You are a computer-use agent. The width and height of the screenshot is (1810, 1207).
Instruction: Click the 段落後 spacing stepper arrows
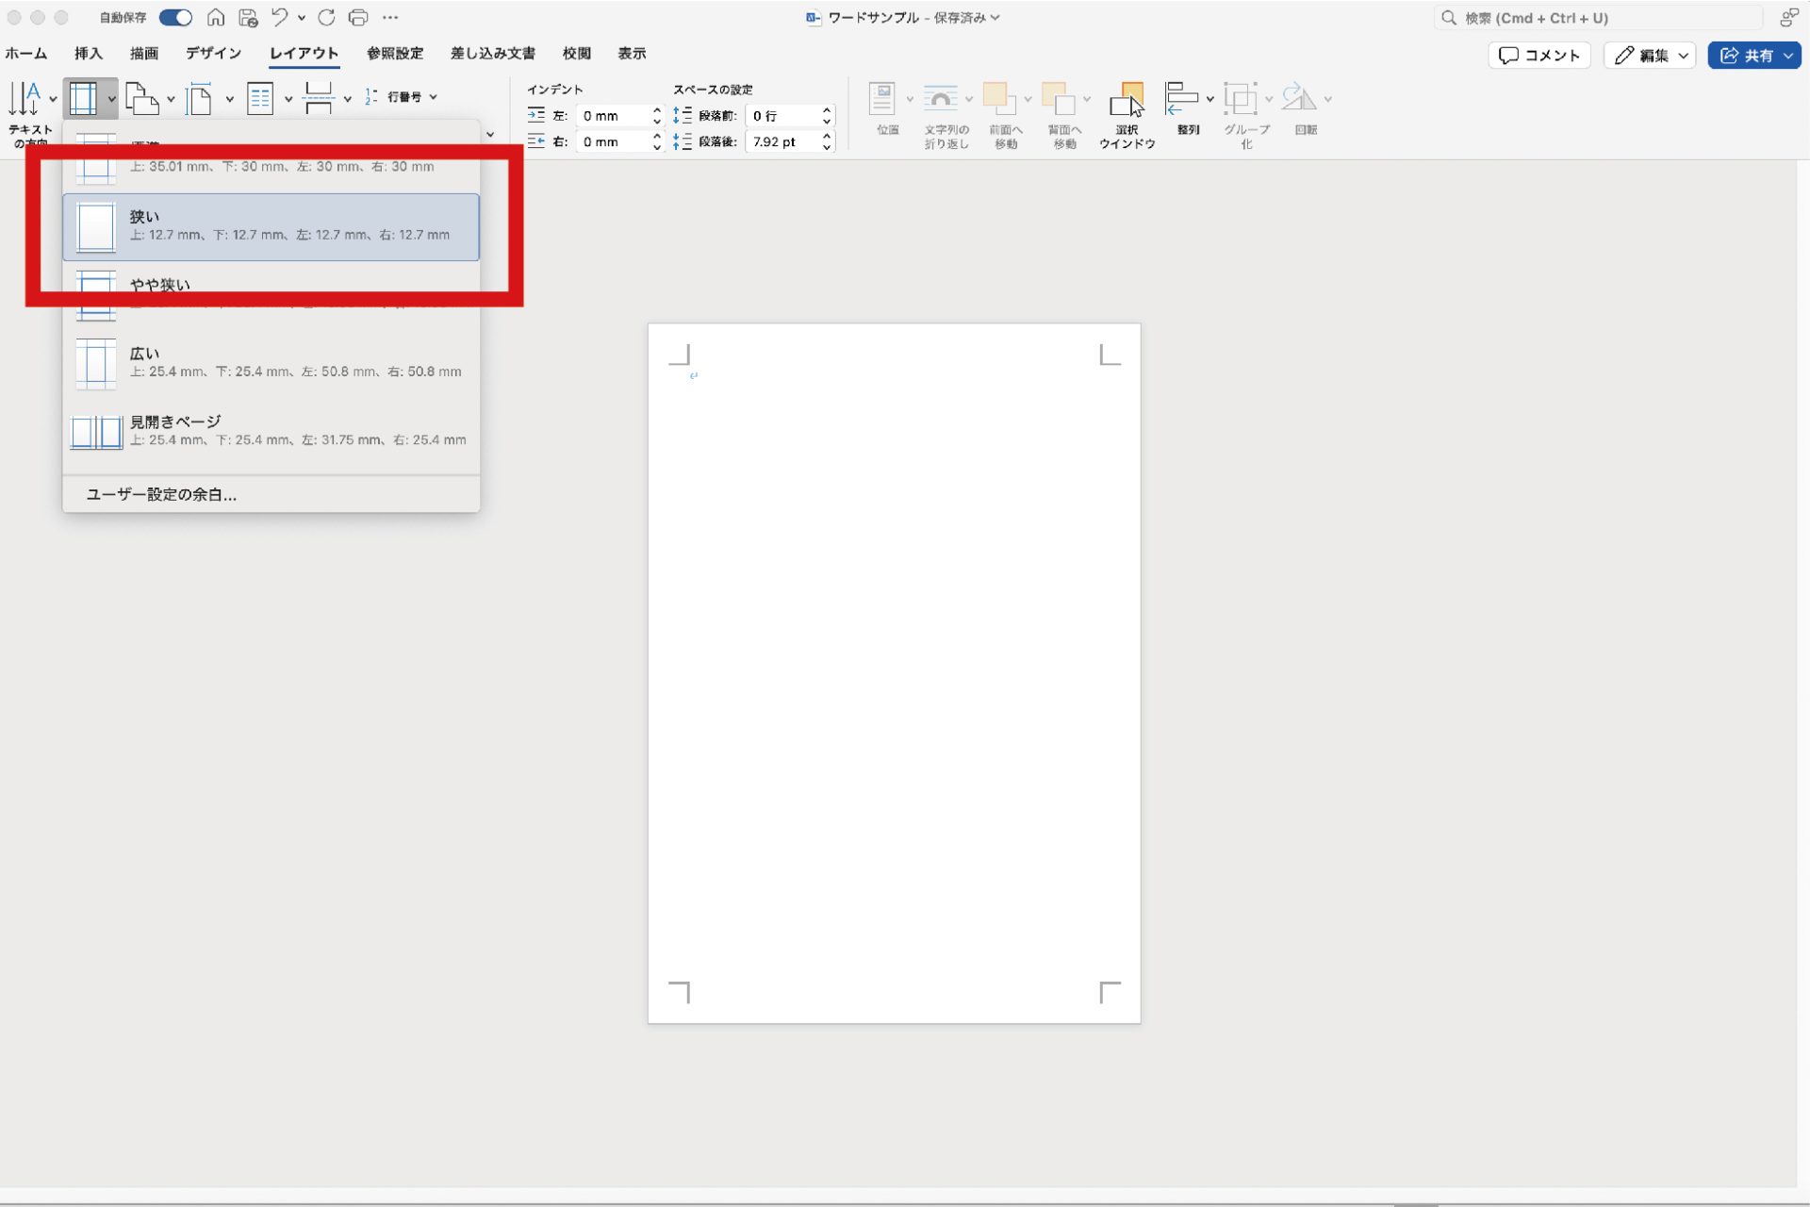827,141
